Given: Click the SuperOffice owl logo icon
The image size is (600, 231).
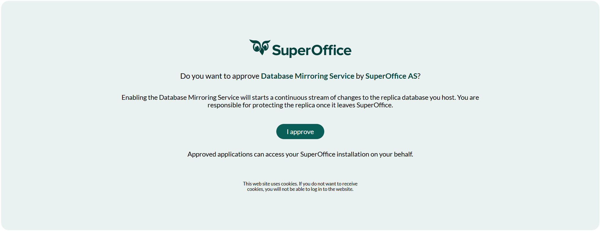Looking at the screenshot, I should (260, 47).
